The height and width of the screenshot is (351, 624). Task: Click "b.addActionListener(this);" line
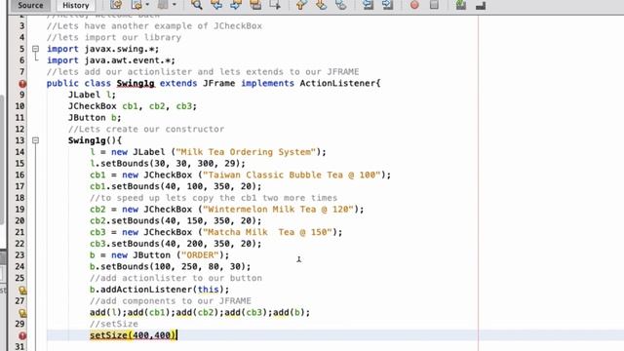[x=160, y=290]
